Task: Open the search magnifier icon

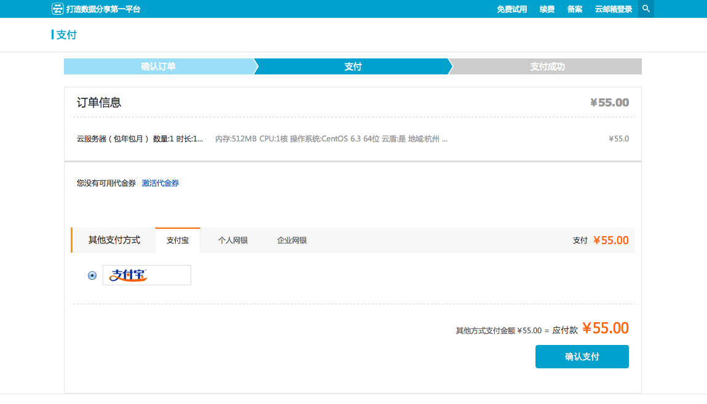Action: 645,9
